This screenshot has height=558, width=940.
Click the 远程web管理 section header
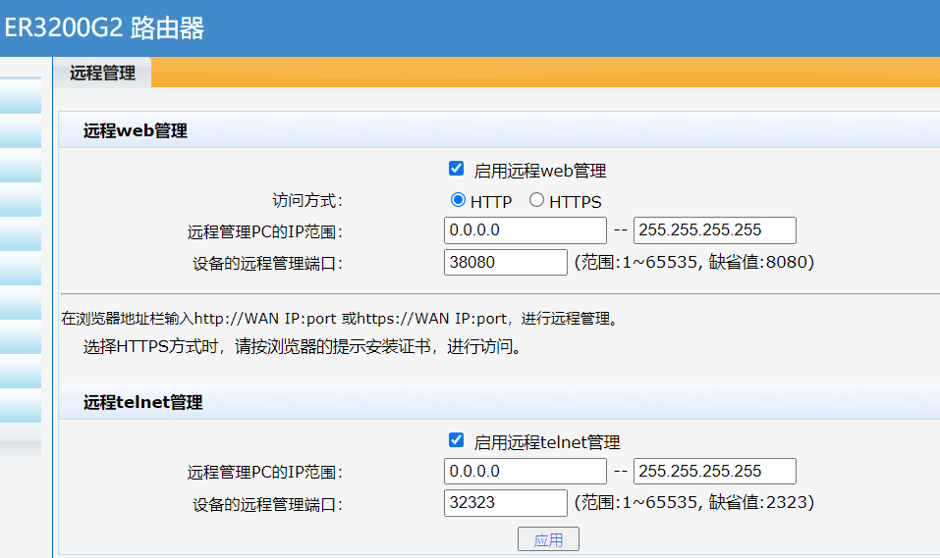coord(136,130)
